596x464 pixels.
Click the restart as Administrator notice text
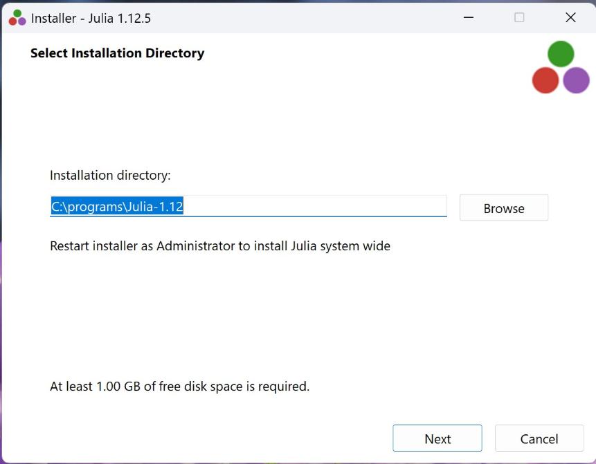click(220, 245)
